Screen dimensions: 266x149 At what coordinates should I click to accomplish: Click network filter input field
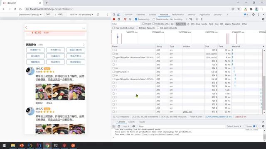[126, 24]
